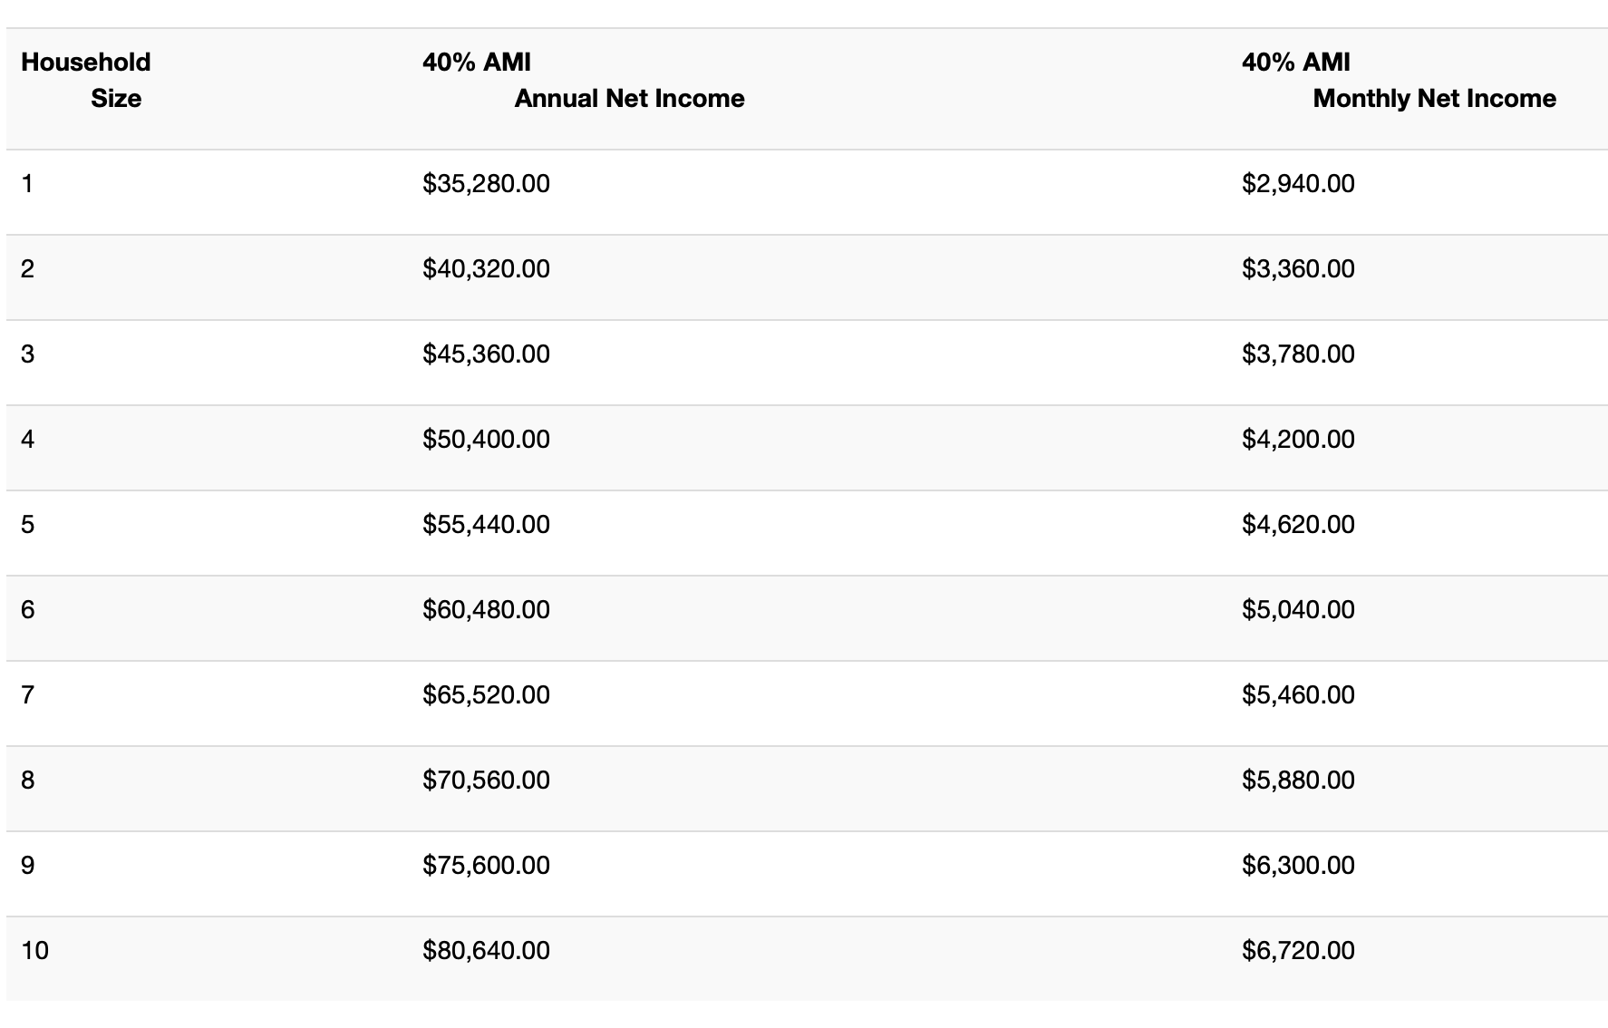Select the $6,300.00 monthly income value
The image size is (1608, 1028).
tap(1298, 866)
